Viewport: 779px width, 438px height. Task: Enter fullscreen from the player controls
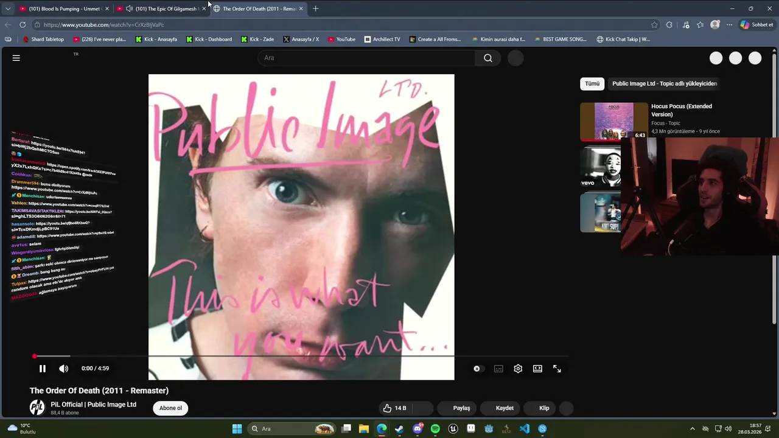[557, 369]
